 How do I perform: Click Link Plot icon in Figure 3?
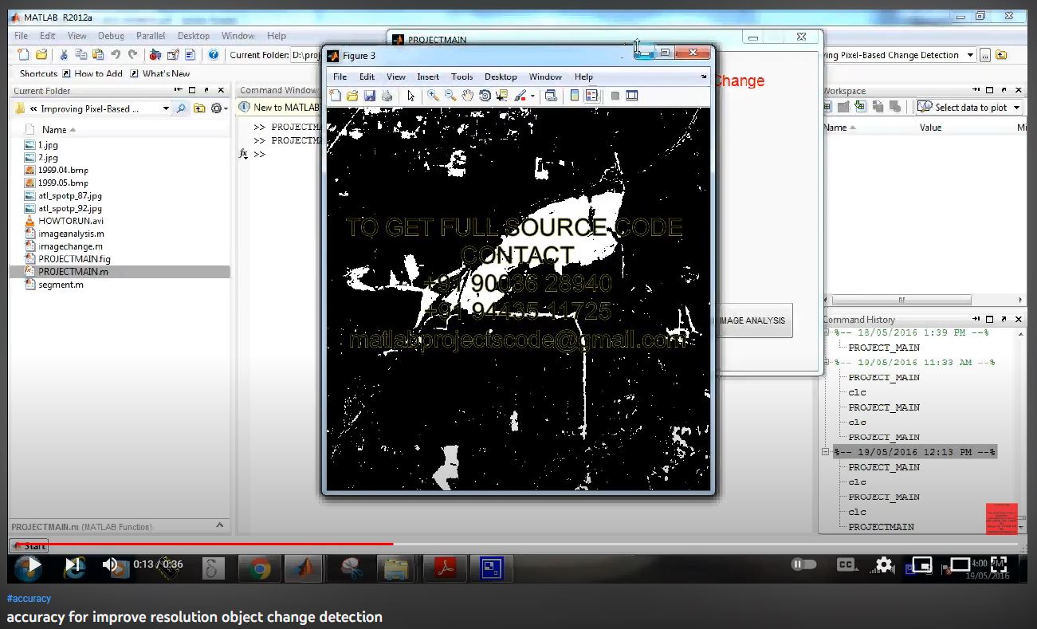(x=551, y=96)
